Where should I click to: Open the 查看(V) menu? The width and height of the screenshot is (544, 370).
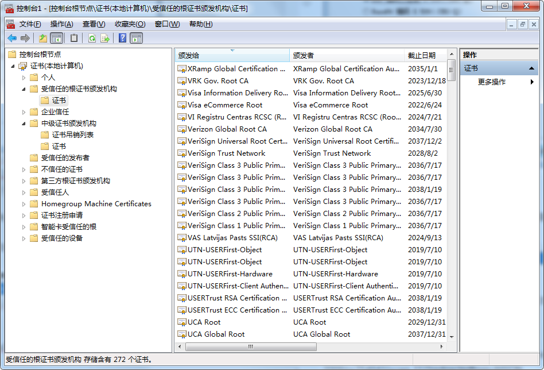[94, 24]
